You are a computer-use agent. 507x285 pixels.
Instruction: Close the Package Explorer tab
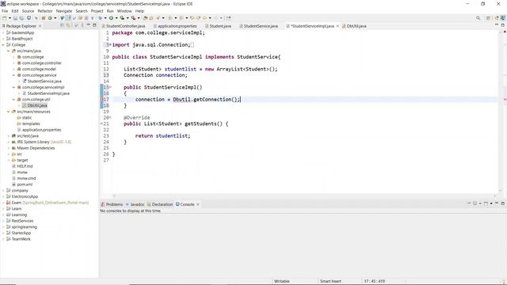tap(40, 26)
